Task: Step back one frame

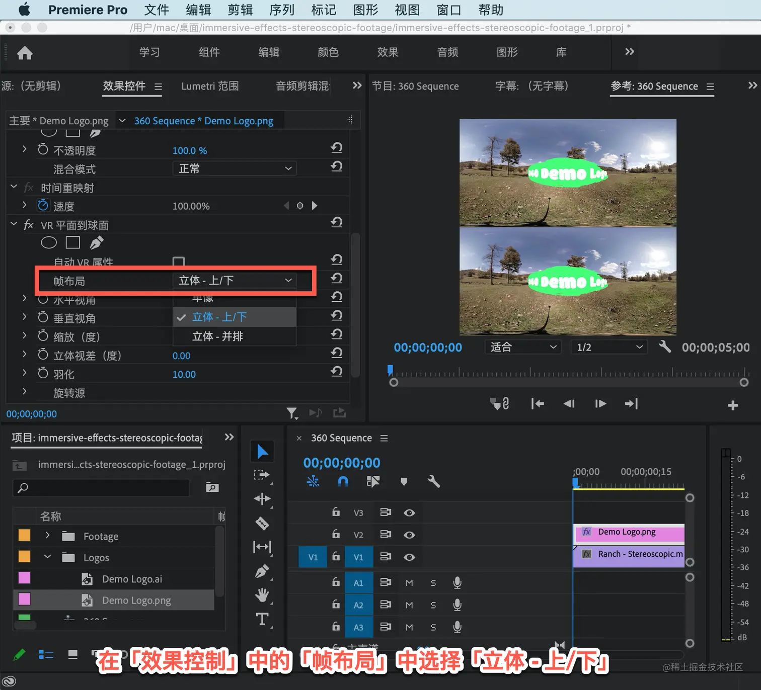Action: pos(569,404)
